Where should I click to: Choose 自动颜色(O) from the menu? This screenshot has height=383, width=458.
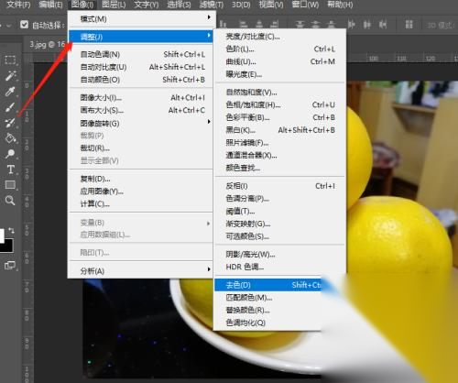pyautogui.click(x=141, y=80)
